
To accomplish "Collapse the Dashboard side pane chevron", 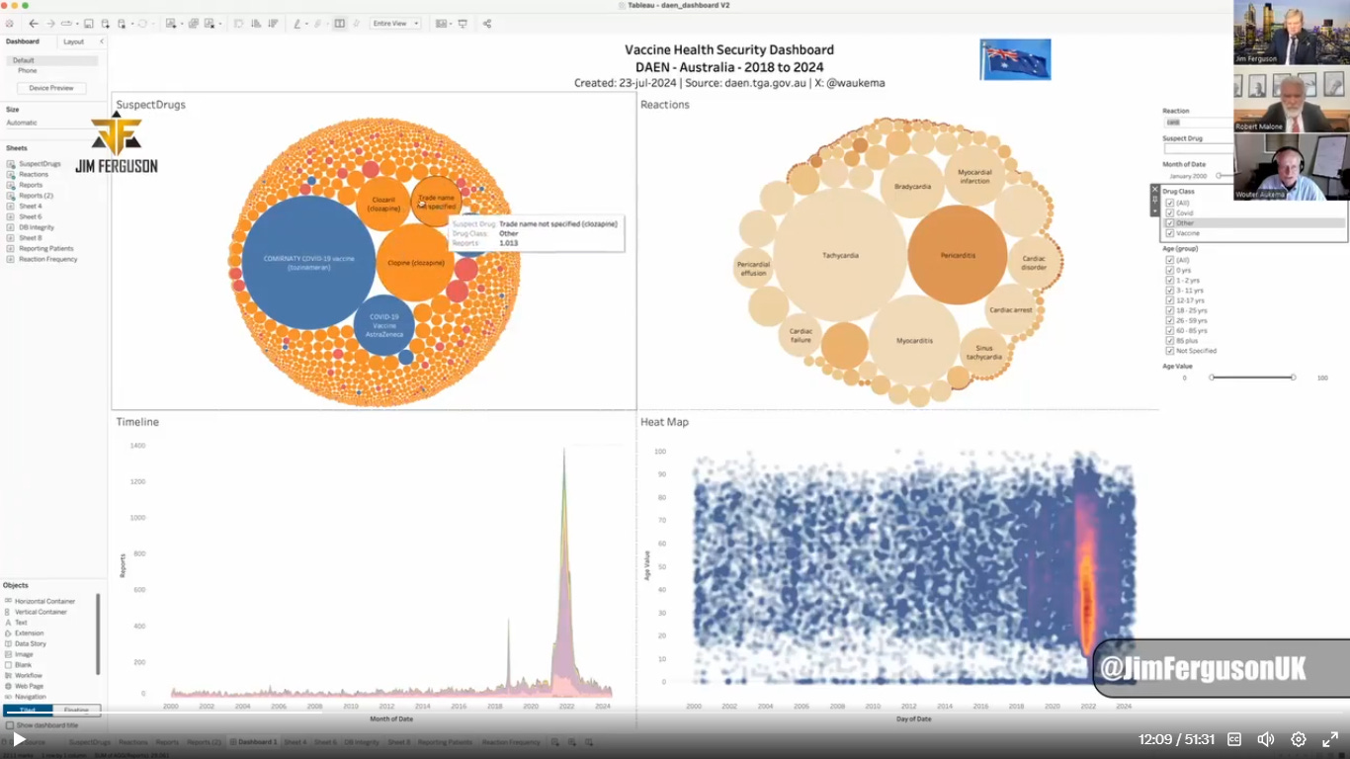I will [102, 42].
